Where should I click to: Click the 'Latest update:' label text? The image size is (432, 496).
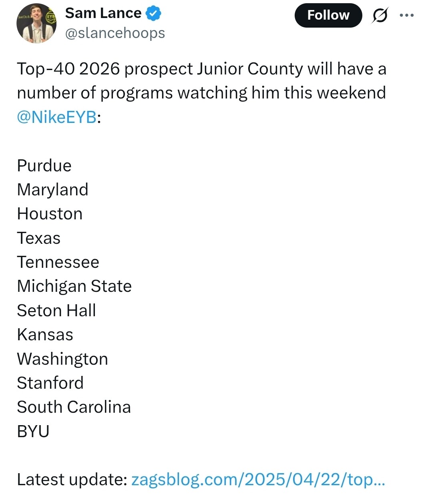click(x=72, y=479)
